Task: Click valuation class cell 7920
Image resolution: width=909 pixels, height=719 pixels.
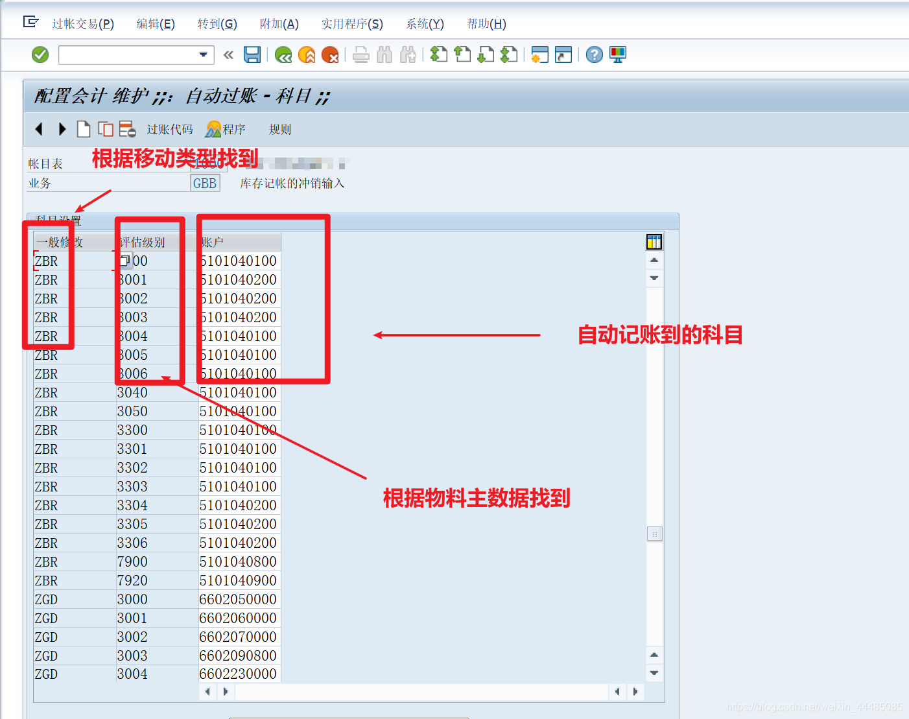Action: coord(157,581)
